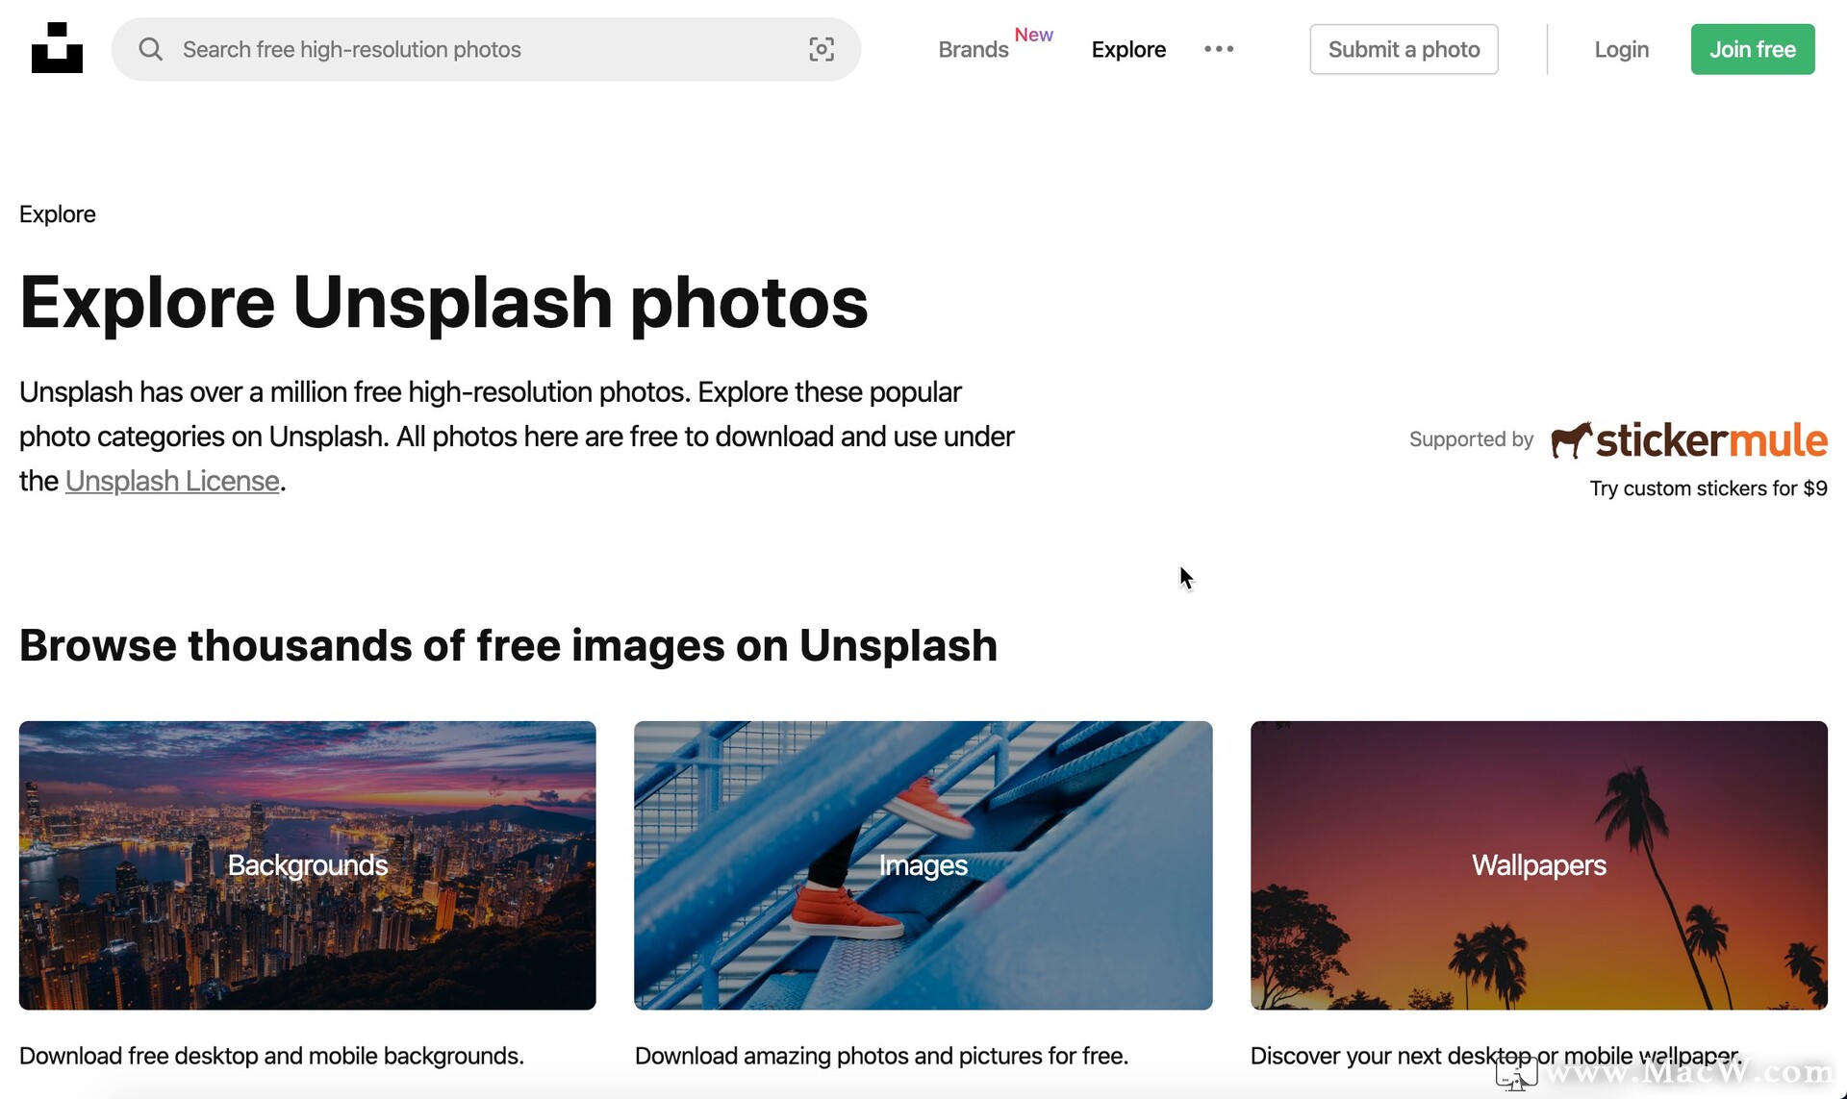Click Download free desktop and mobile backgrounds text
This screenshot has width=1847, height=1099.
pos(271,1055)
